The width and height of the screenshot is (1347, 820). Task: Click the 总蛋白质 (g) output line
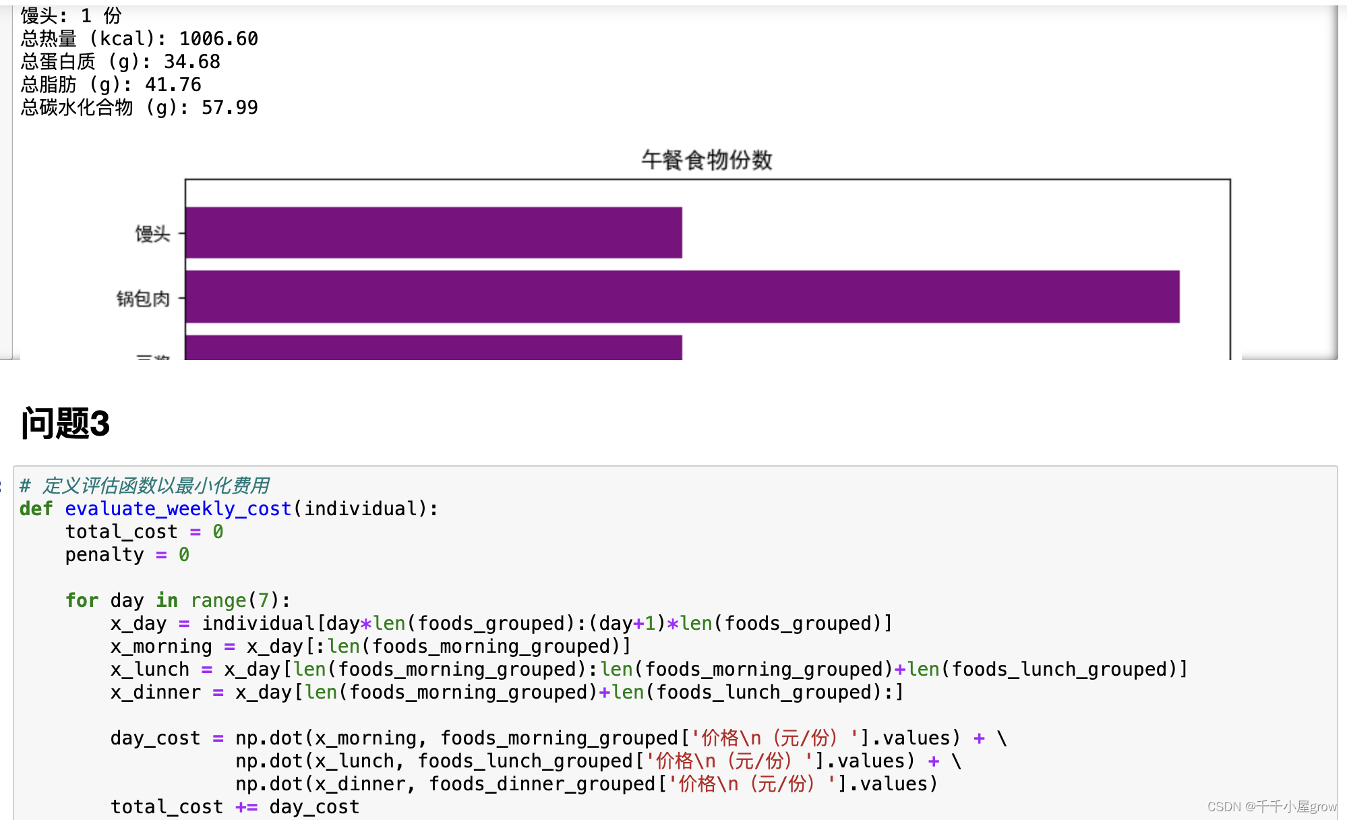(x=121, y=62)
